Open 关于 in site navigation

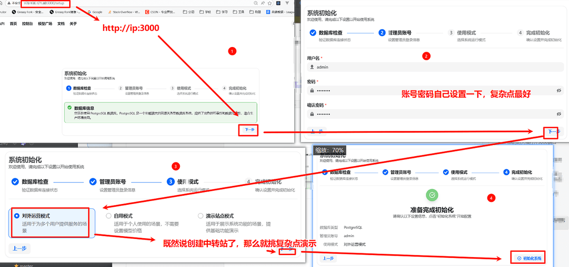tap(73, 24)
